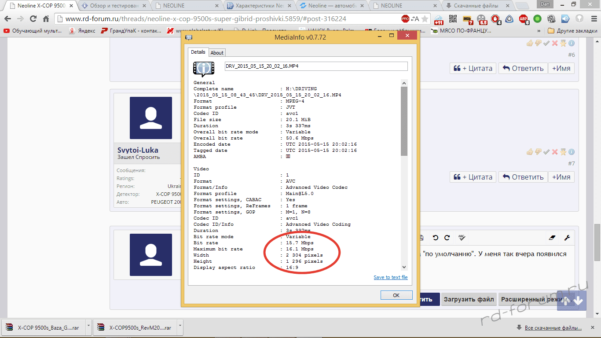Switch to the Neoline — автомоб browser tab
601x338 pixels.
tap(331, 6)
